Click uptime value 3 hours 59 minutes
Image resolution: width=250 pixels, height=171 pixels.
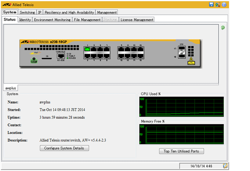point(62,117)
